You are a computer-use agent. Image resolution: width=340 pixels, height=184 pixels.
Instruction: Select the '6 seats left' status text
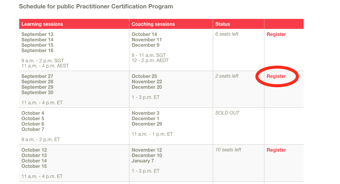pos(227,34)
